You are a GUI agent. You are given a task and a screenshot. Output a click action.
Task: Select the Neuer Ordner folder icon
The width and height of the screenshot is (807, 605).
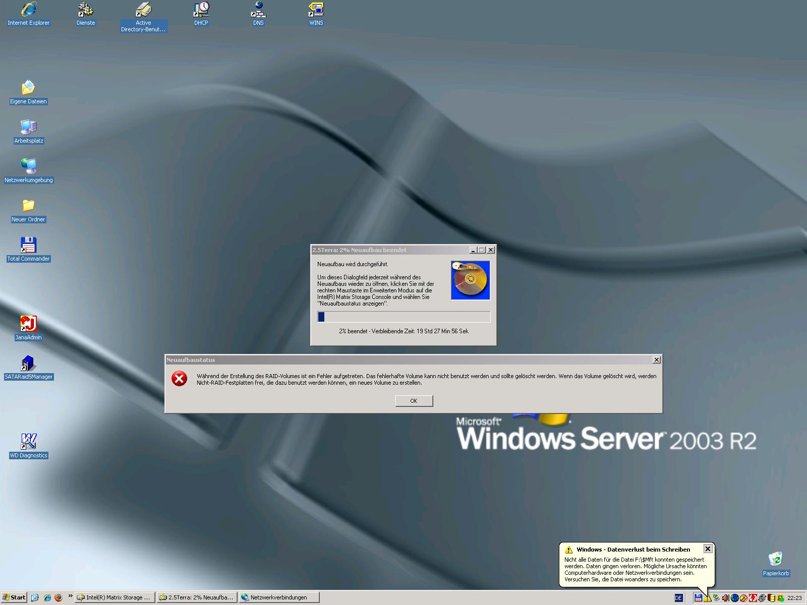[28, 210]
